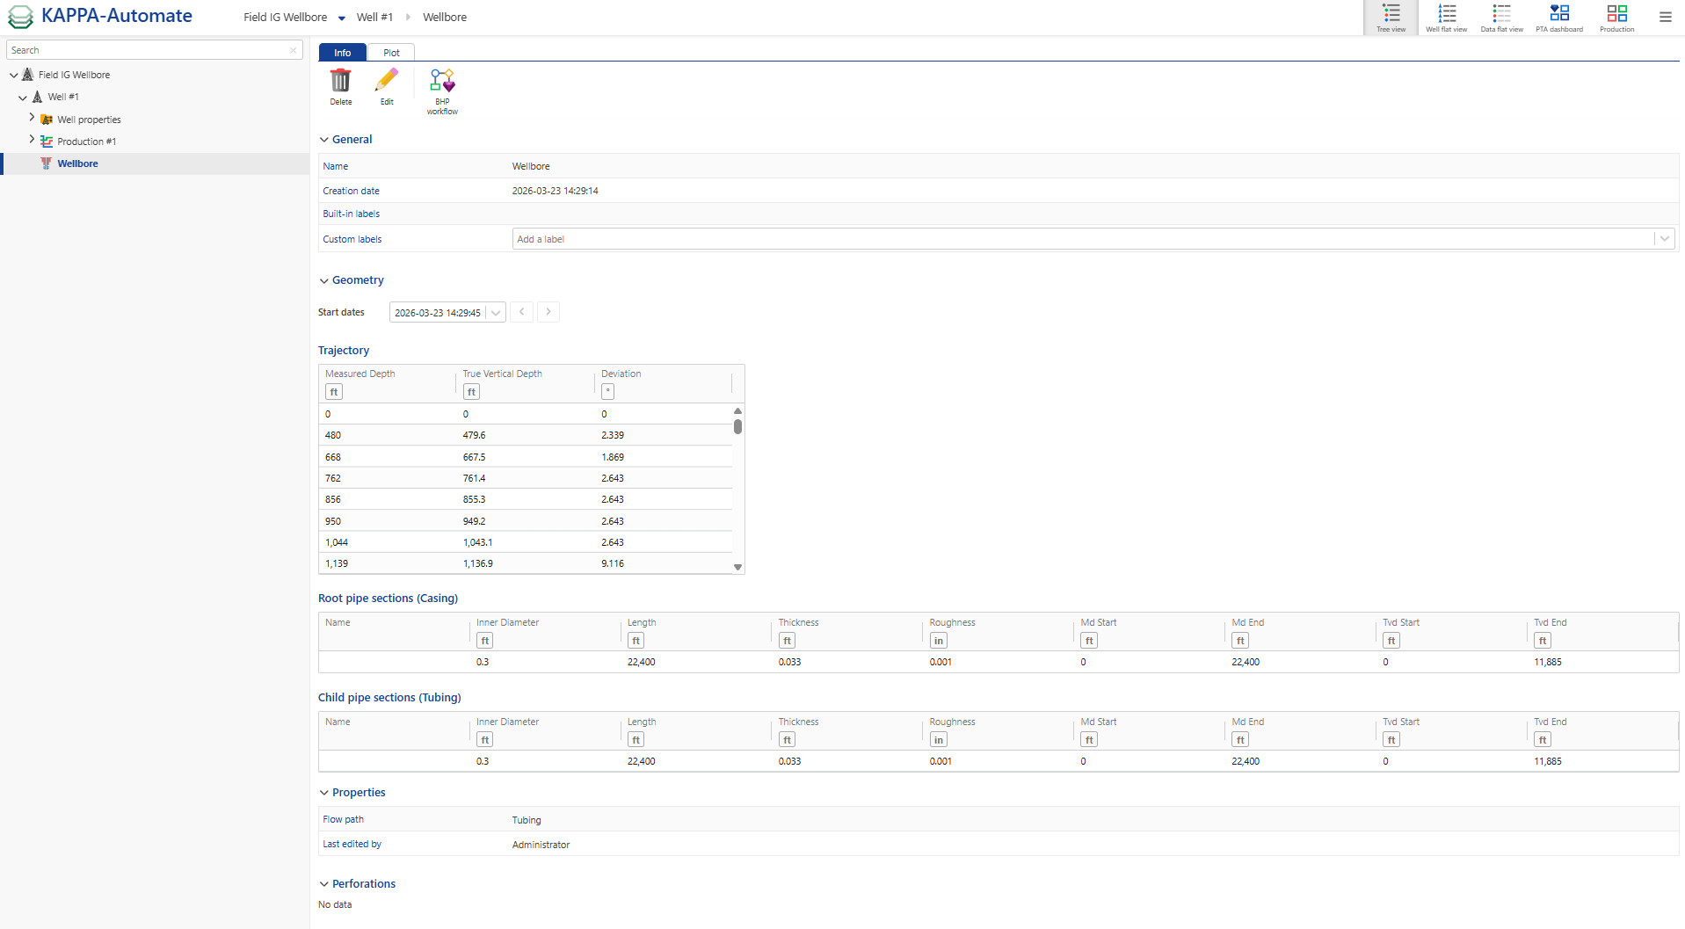Open the Start dates dropdown

click(496, 313)
